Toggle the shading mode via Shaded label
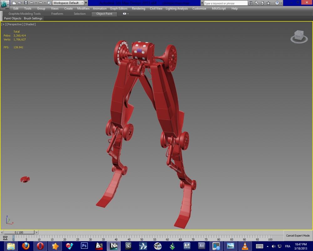 pyautogui.click(x=30, y=24)
